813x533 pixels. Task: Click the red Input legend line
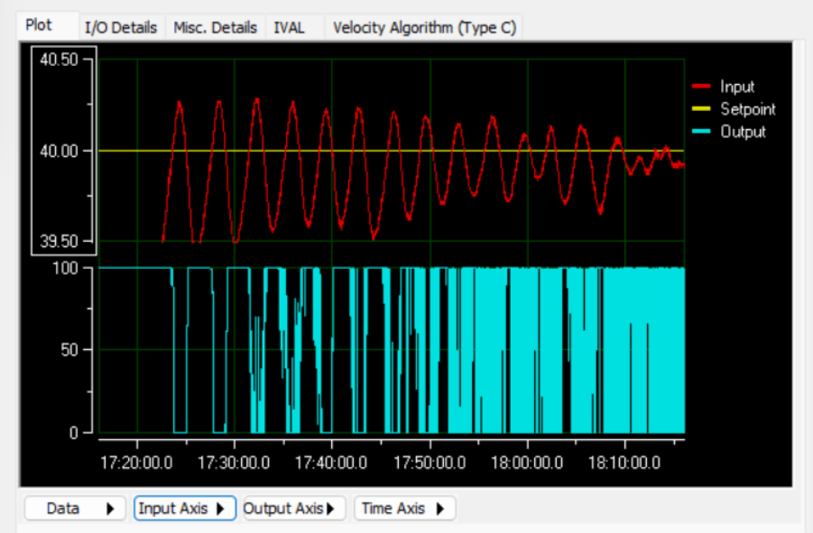coord(701,87)
